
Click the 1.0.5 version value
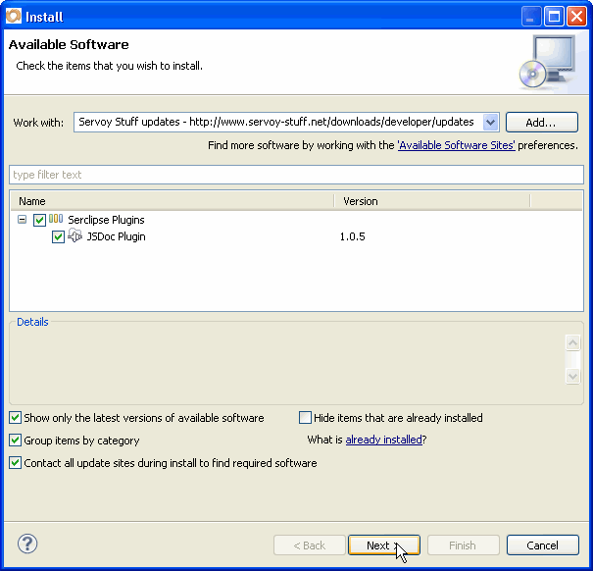[x=352, y=236]
